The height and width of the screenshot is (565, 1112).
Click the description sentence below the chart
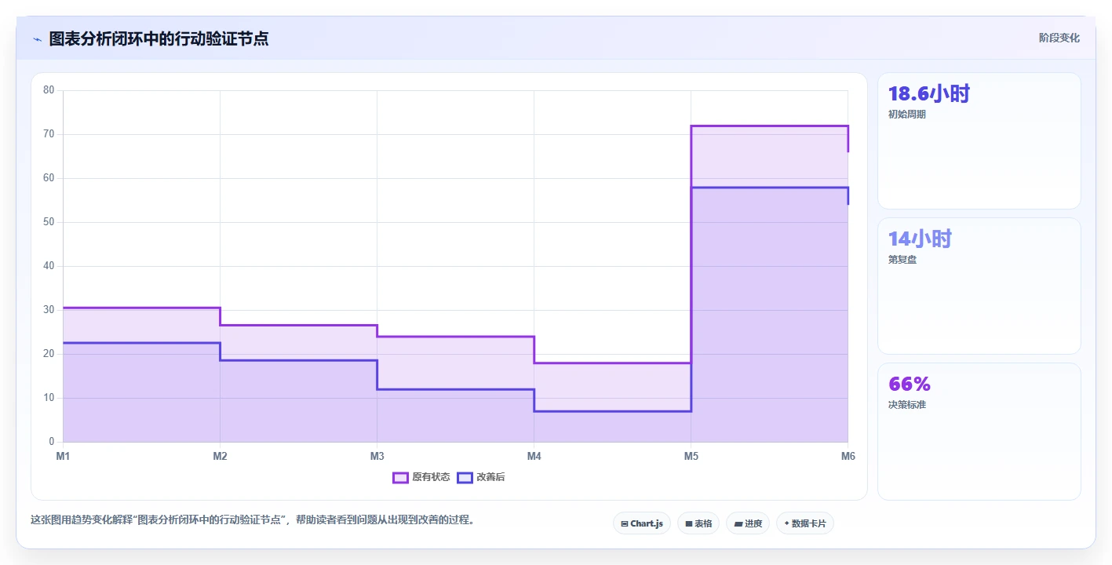tap(253, 519)
